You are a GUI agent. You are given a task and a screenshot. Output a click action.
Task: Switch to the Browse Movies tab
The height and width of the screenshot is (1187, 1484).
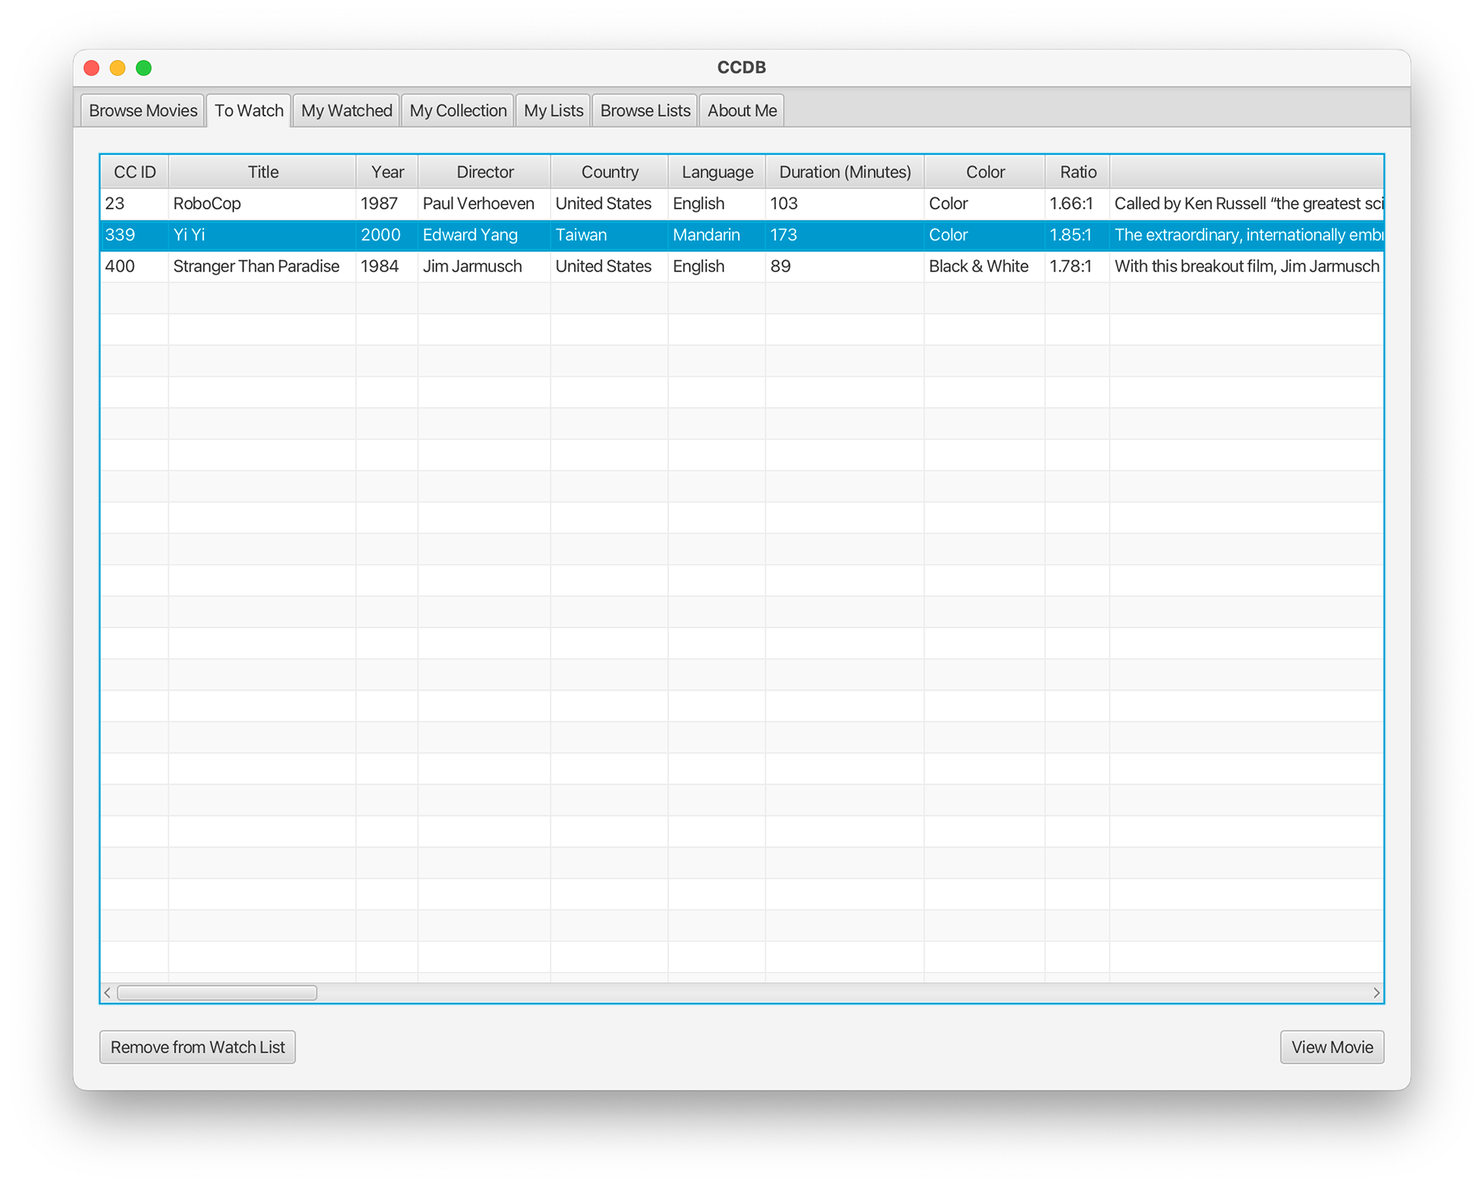click(143, 111)
